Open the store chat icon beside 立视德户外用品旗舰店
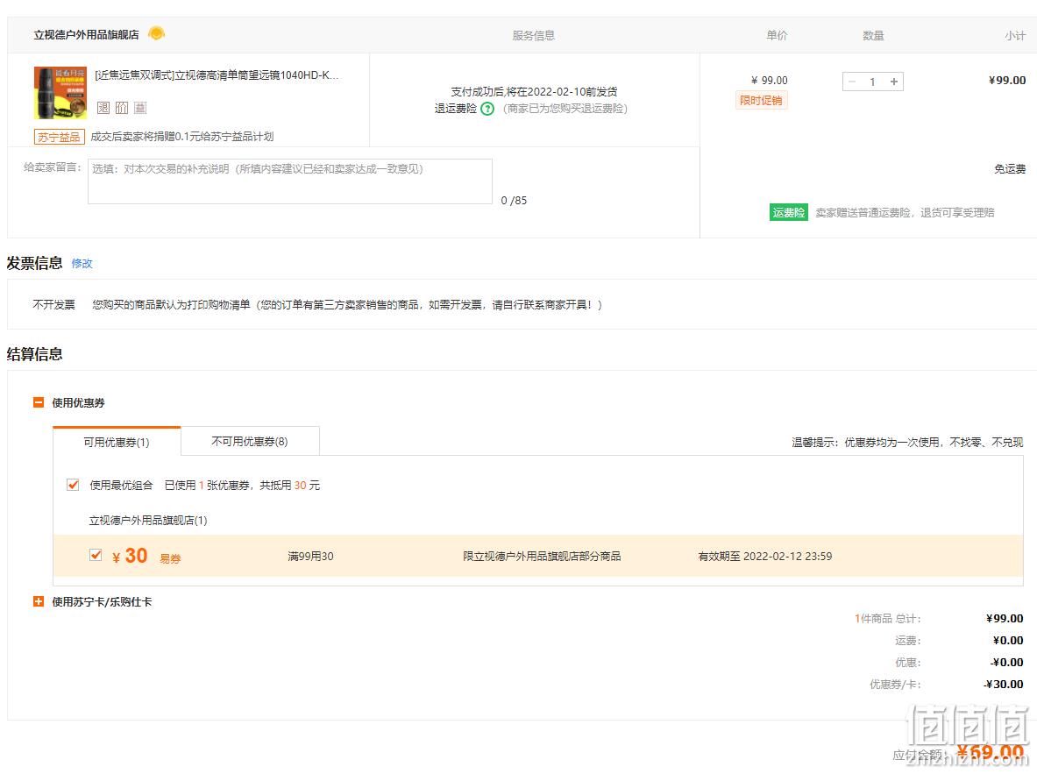The width and height of the screenshot is (1037, 774). 156,33
